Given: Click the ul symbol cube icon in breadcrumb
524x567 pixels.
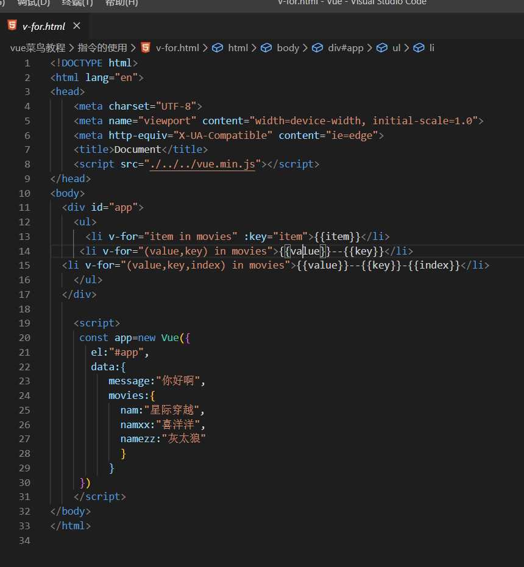Looking at the screenshot, I should point(382,48).
